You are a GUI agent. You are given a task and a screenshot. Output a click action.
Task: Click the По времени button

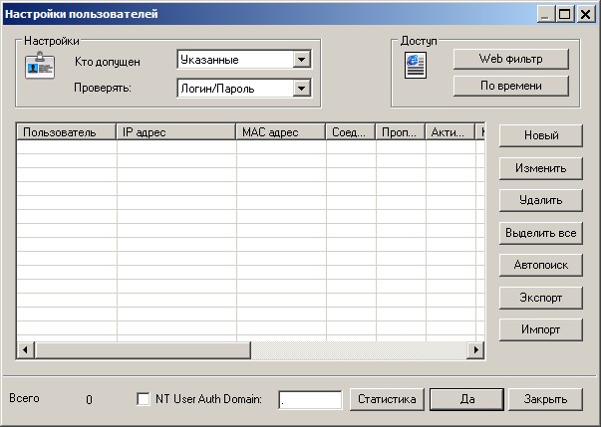pyautogui.click(x=510, y=86)
